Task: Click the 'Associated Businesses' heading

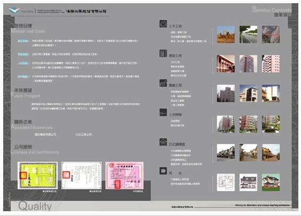Action: [x=32, y=127]
